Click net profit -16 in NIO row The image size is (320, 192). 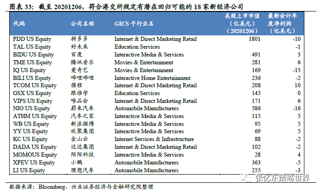tap(297, 108)
